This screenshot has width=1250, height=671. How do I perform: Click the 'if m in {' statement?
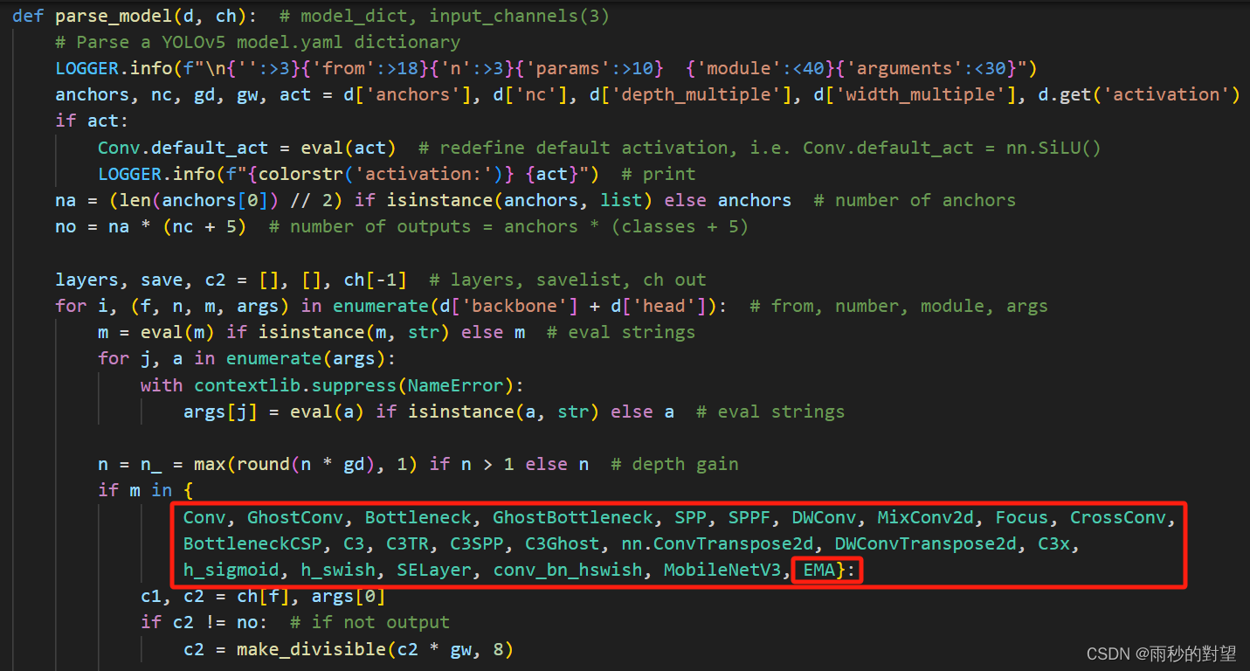coord(146,490)
